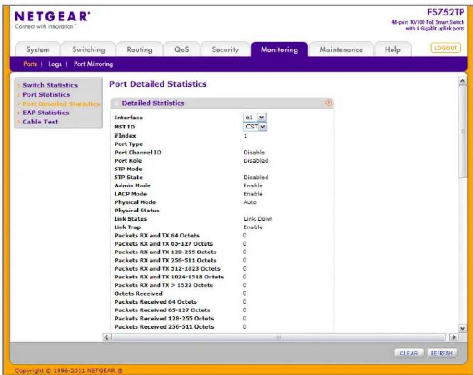Image resolution: width=473 pixels, height=375 pixels.
Task: Click the CLEAR button
Action: (409, 353)
